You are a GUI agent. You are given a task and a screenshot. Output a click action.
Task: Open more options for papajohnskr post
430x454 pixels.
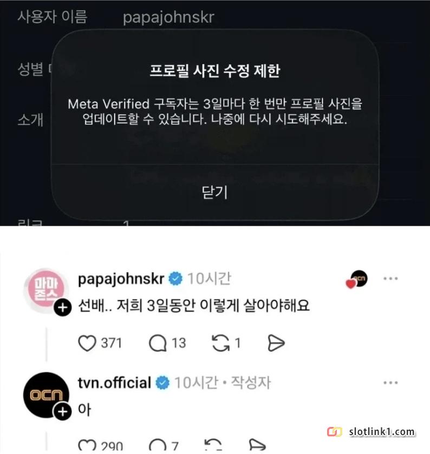coord(390,279)
